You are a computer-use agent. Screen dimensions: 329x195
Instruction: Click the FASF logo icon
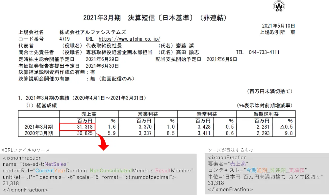279,6
